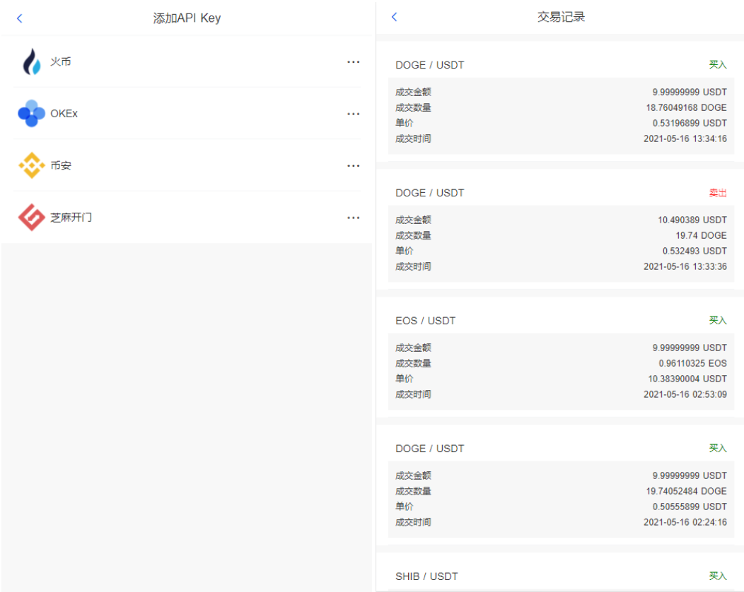Select the OKEx exchange name
Screen dimensions: 744x592
click(x=64, y=114)
